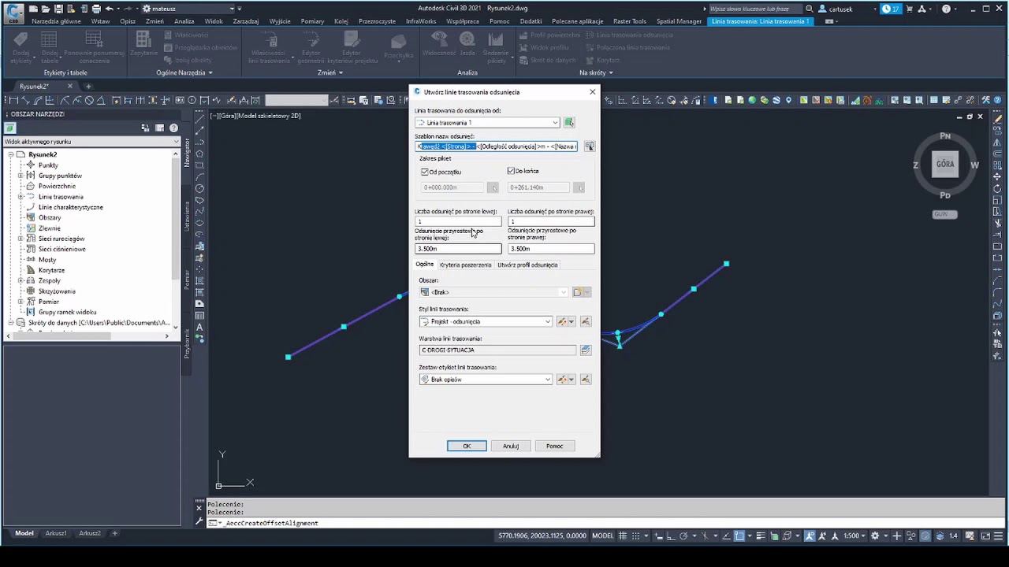The width and height of the screenshot is (1009, 567).
Task: Switch to the Utwórz profil odsunięcia tab
Action: [x=527, y=265]
